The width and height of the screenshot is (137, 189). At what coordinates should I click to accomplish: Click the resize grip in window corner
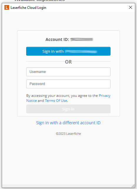pos(133,186)
